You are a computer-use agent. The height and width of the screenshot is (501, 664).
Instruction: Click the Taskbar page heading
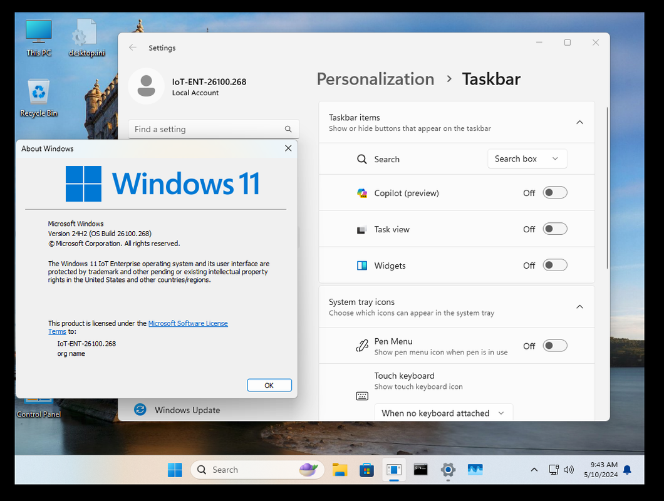tap(491, 79)
